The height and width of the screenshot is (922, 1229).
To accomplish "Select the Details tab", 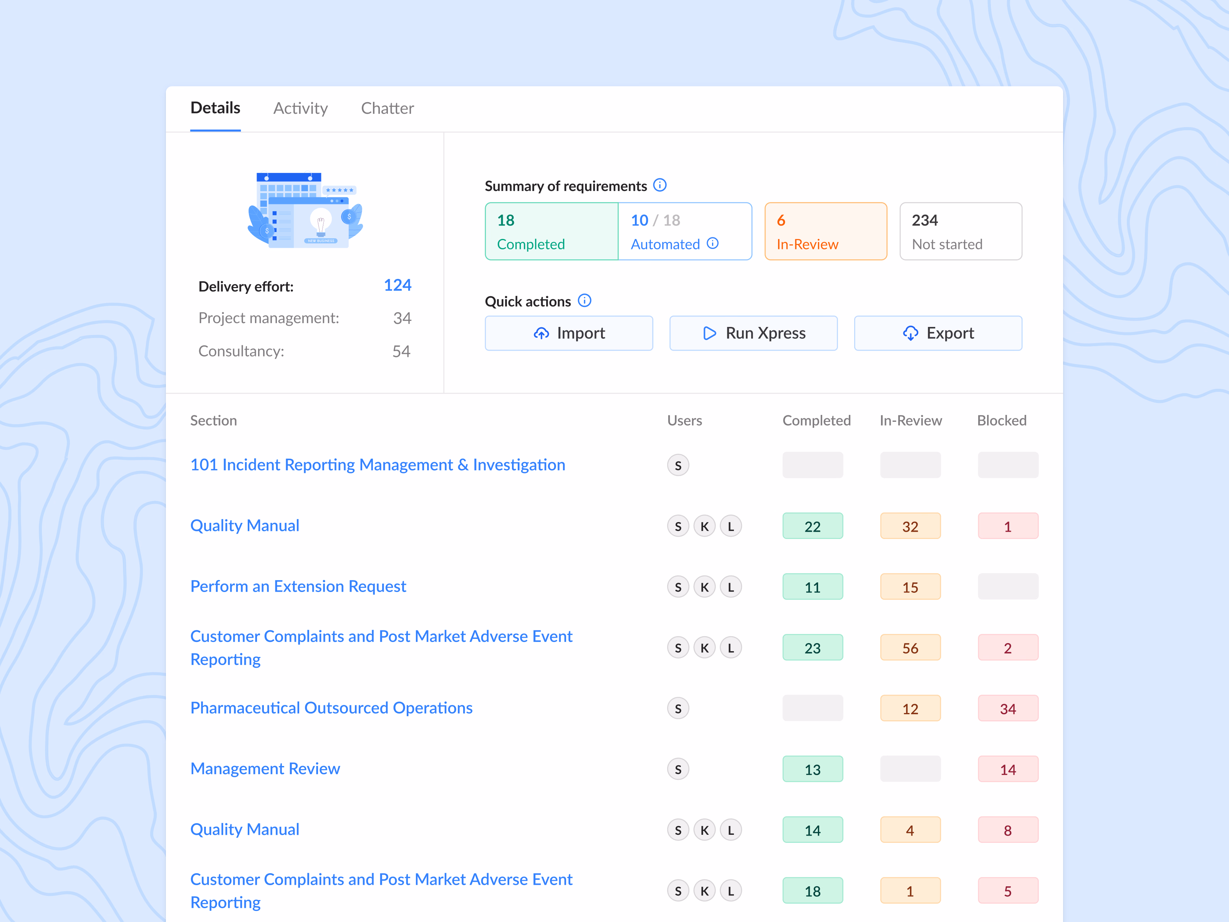I will tap(215, 108).
